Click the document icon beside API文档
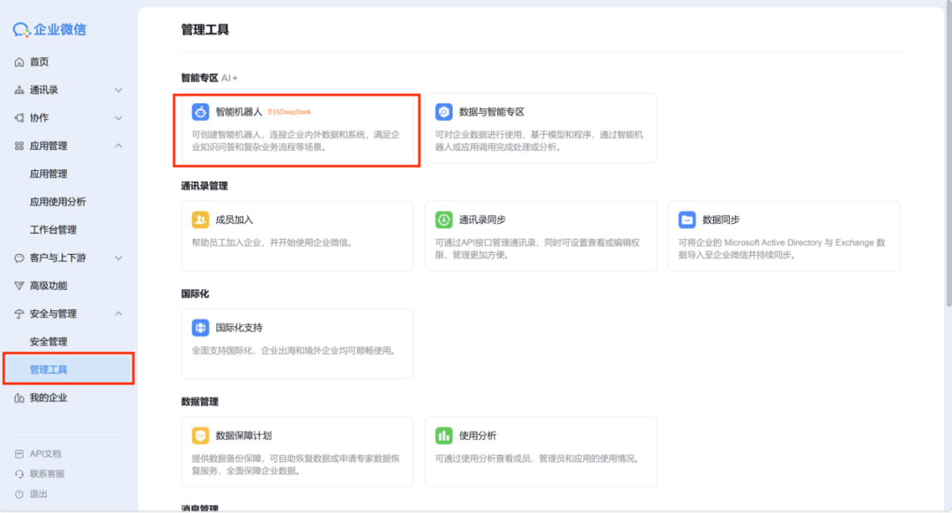Image resolution: width=952 pixels, height=513 pixels. tap(19, 454)
